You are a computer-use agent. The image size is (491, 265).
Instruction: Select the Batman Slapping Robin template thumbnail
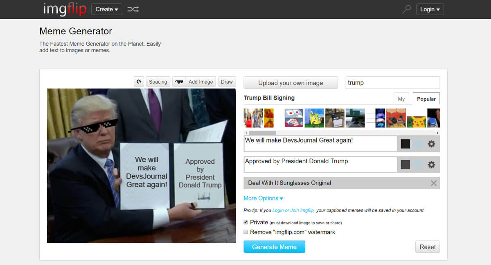click(x=396, y=118)
